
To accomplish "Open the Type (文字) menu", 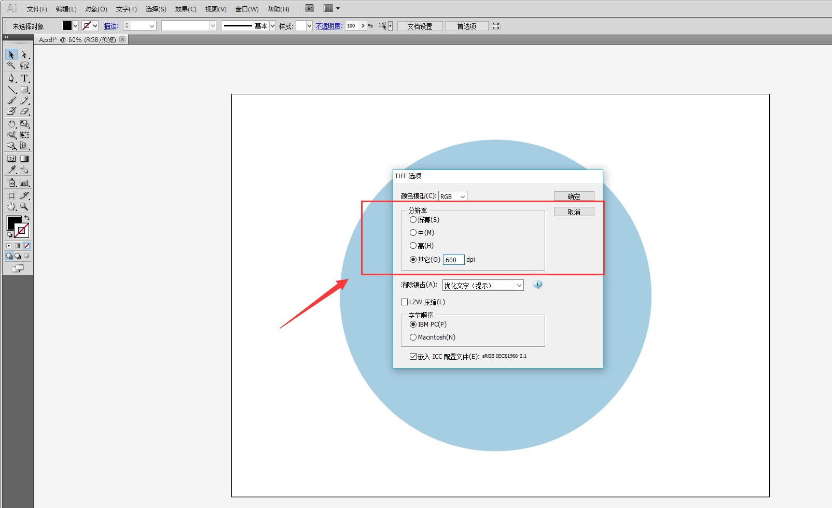I will 126,9.
